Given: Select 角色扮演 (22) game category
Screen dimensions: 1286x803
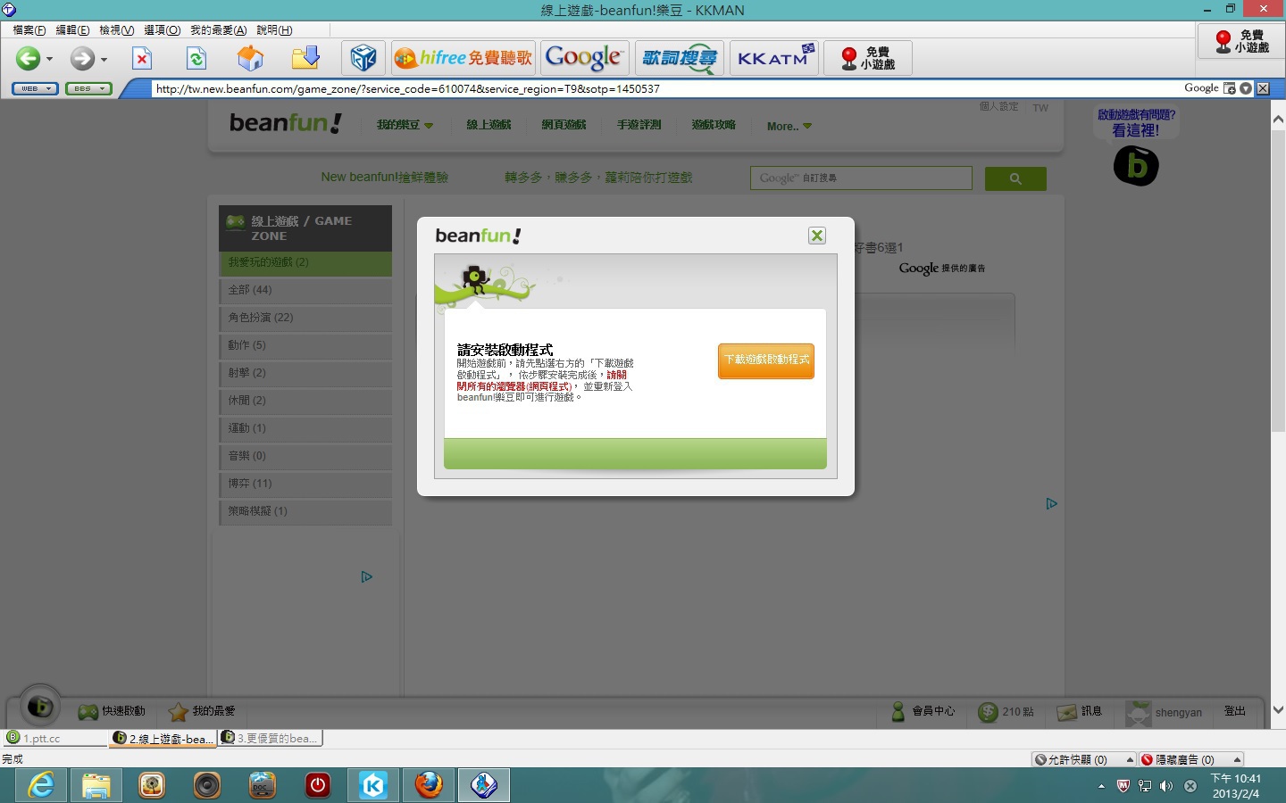Looking at the screenshot, I should tap(305, 319).
